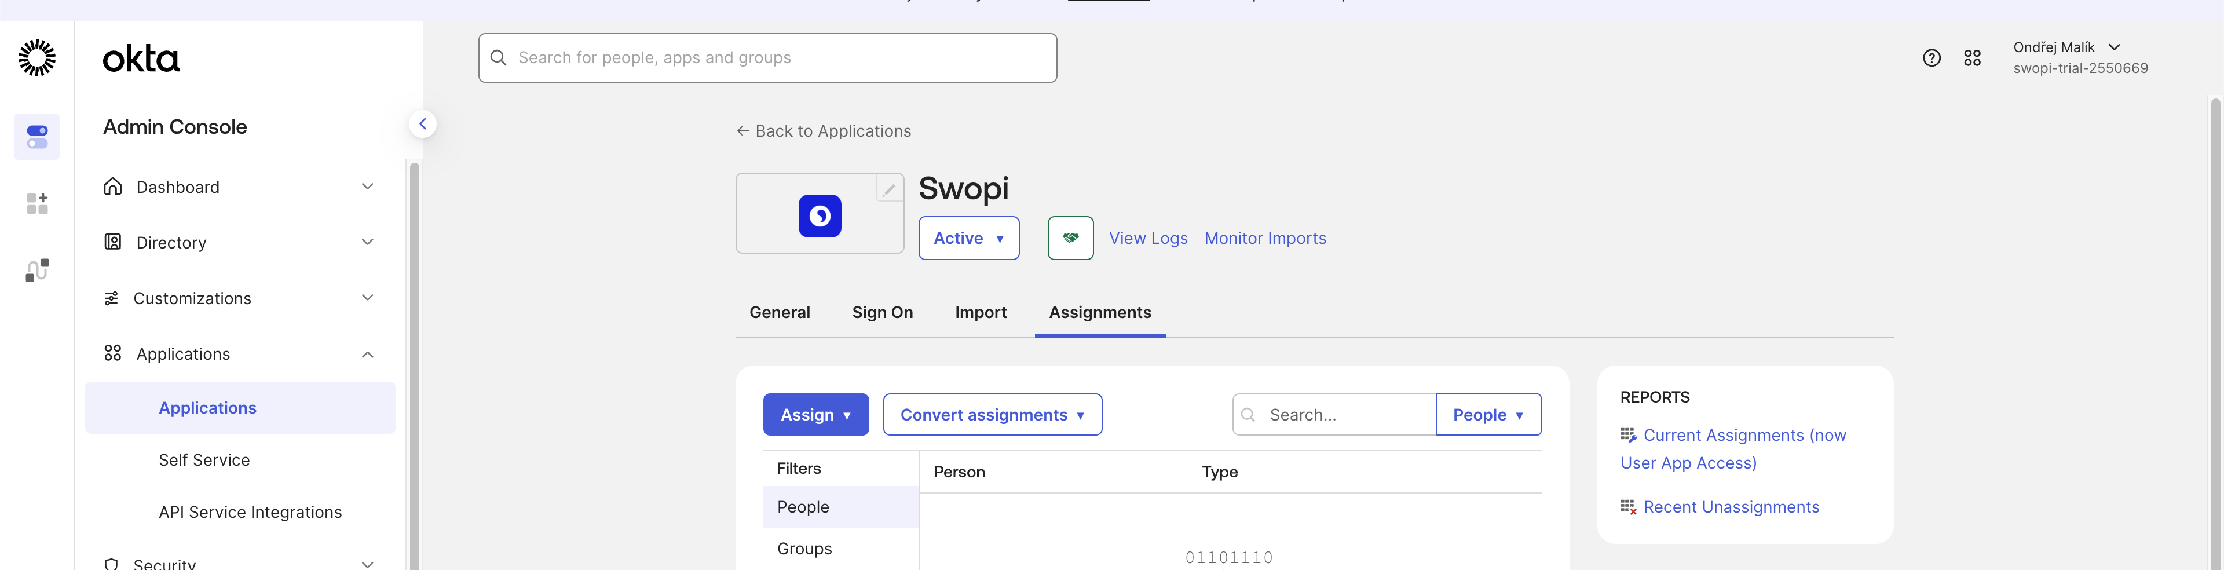
Task: Click the Dashboard home icon
Action: (113, 187)
